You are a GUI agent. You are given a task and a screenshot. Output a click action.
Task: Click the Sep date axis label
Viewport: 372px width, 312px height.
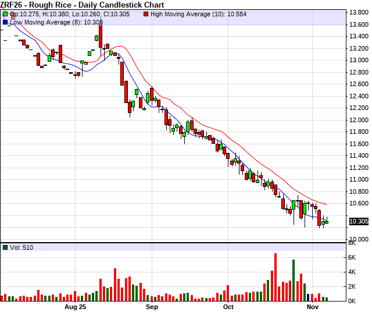152,306
